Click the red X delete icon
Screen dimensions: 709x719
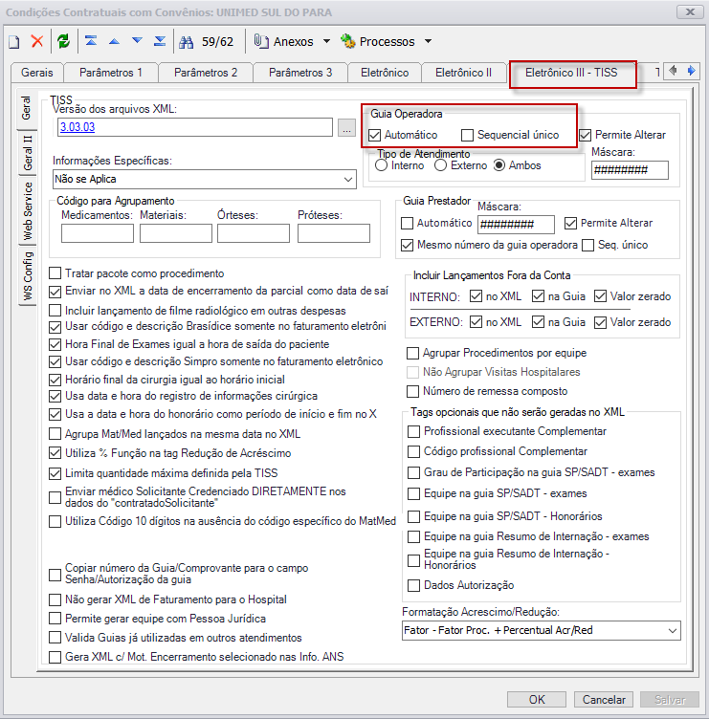(37, 41)
